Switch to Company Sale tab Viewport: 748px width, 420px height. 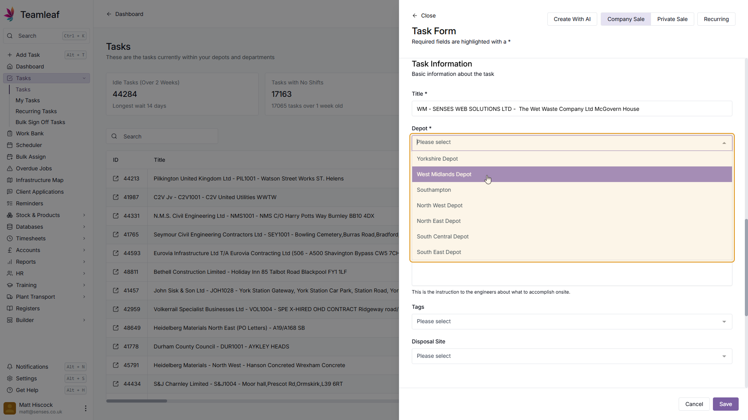coord(626,19)
